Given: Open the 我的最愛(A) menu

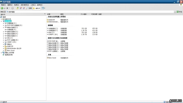Looking at the screenshot, I should (25, 5).
